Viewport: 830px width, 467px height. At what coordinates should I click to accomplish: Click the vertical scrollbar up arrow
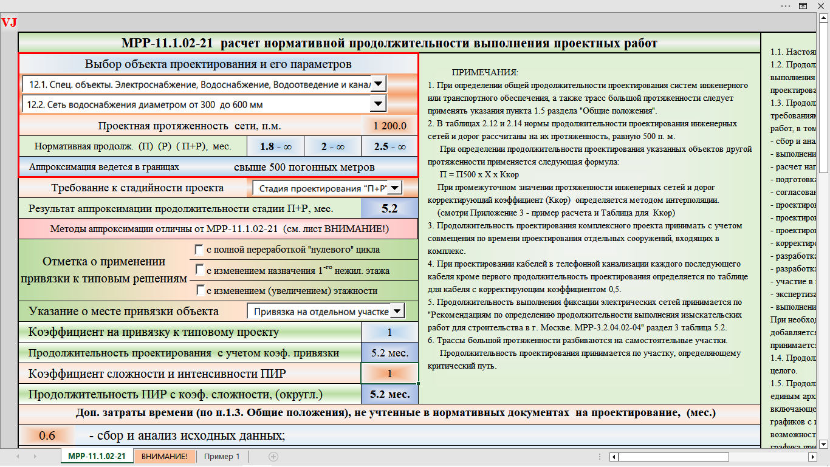(x=825, y=19)
